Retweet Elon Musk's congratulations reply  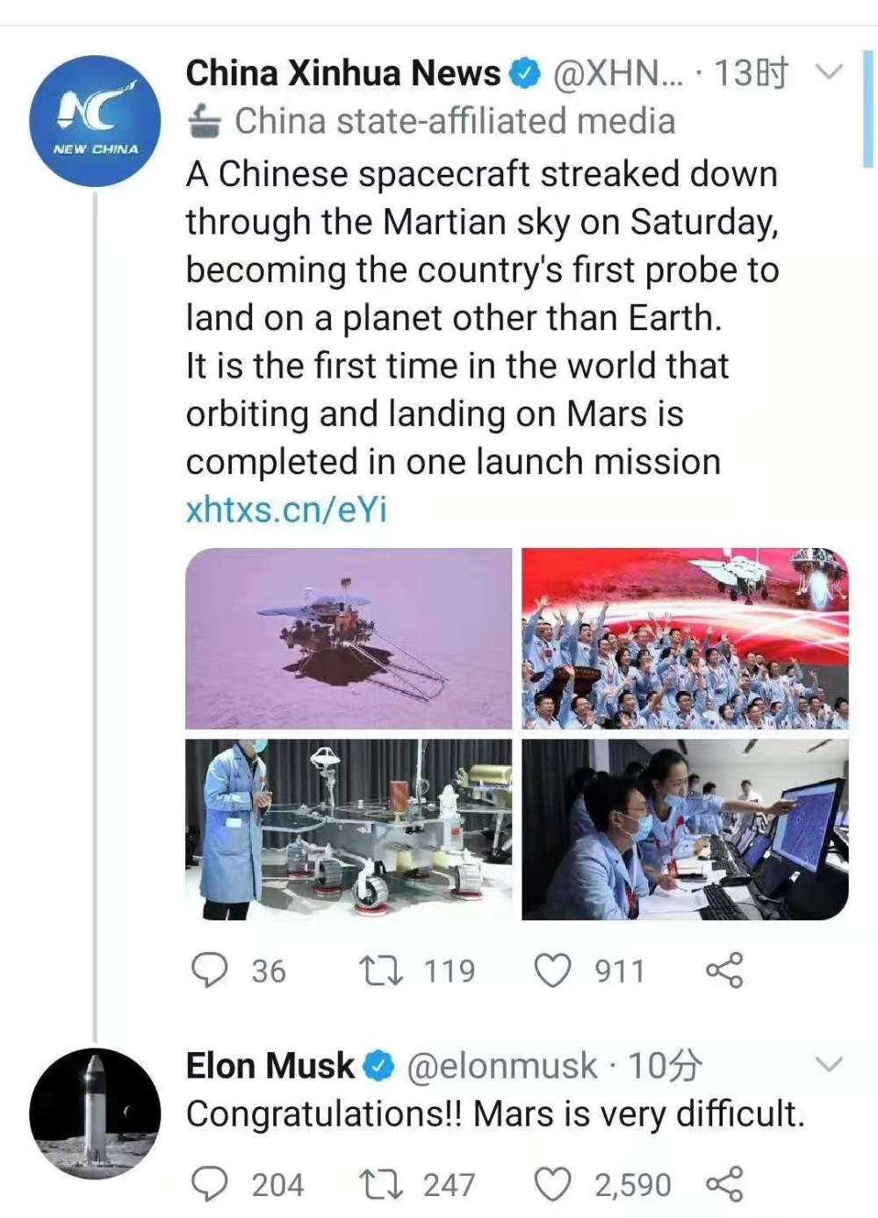pos(381,1185)
